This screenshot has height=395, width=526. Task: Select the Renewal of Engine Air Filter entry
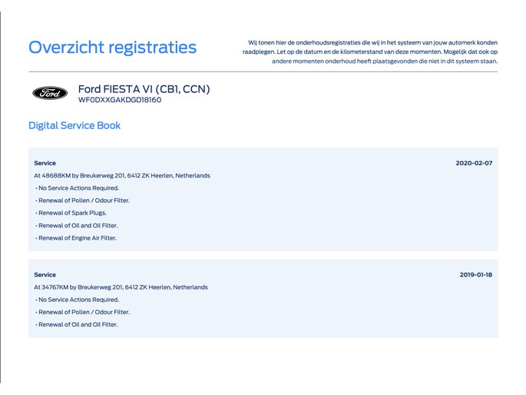point(77,238)
